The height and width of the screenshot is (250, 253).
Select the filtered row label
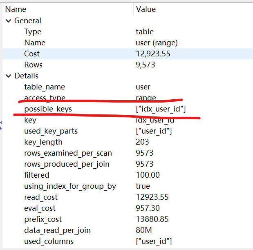click(37, 175)
